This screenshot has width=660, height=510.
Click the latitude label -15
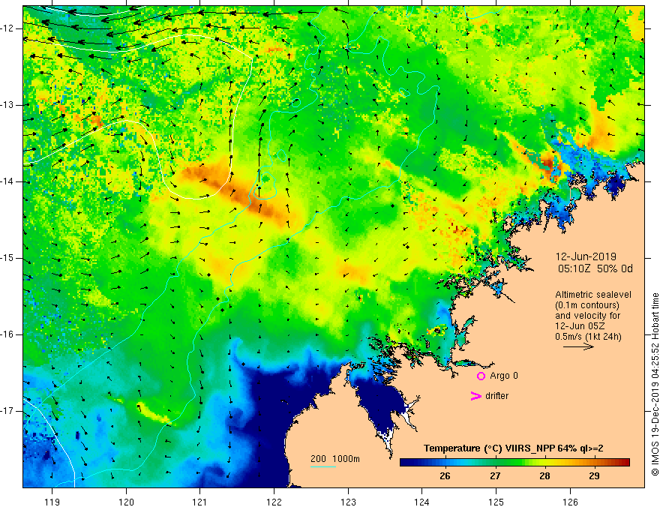[x=7, y=258]
